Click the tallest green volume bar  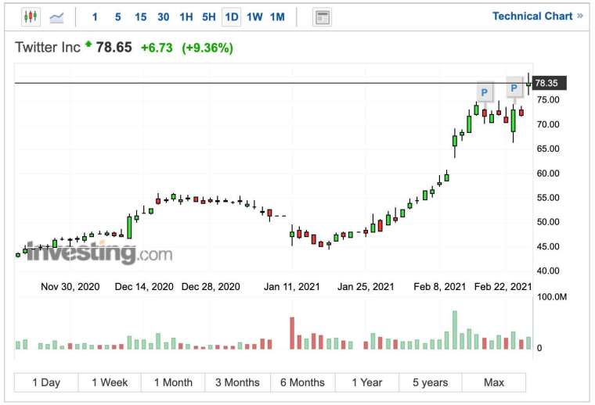[x=455, y=330]
